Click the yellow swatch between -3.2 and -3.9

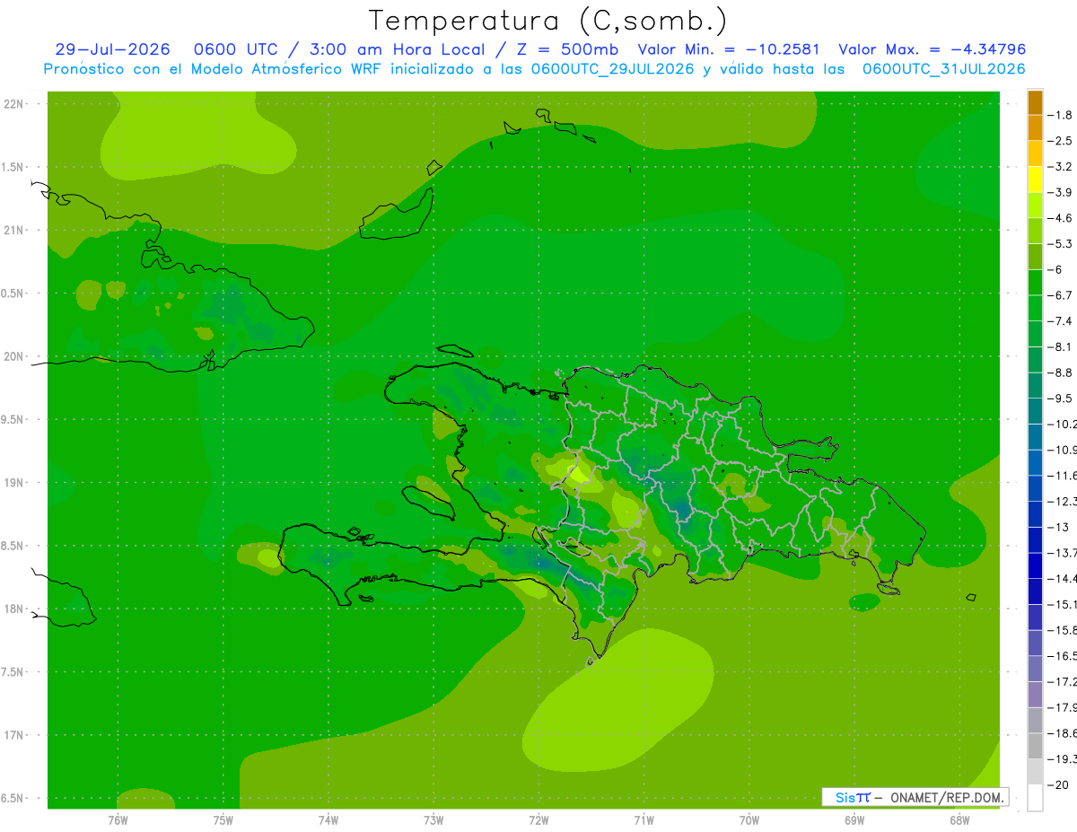click(1035, 179)
